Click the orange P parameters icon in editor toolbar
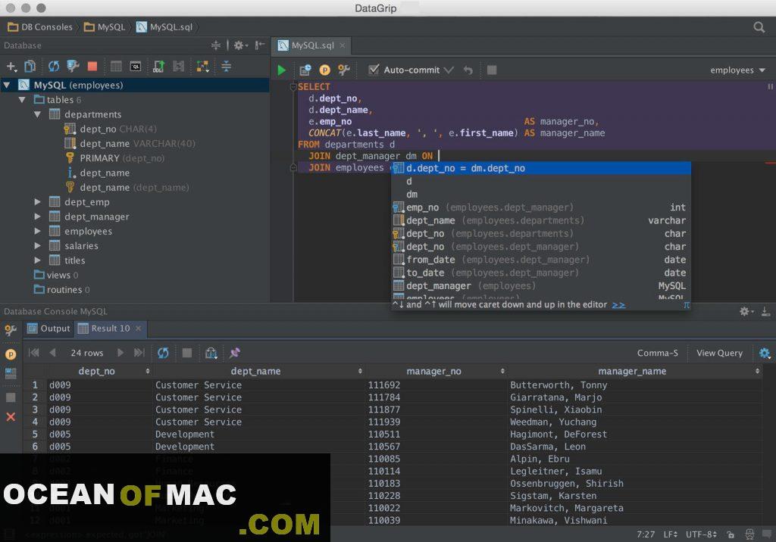The image size is (776, 542). (324, 70)
